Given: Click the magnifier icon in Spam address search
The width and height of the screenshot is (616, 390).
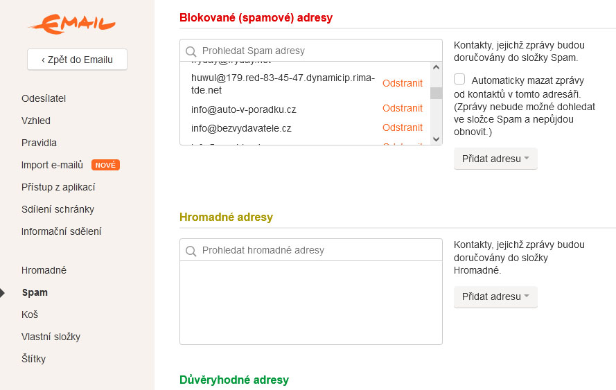Looking at the screenshot, I should pyautogui.click(x=191, y=51).
